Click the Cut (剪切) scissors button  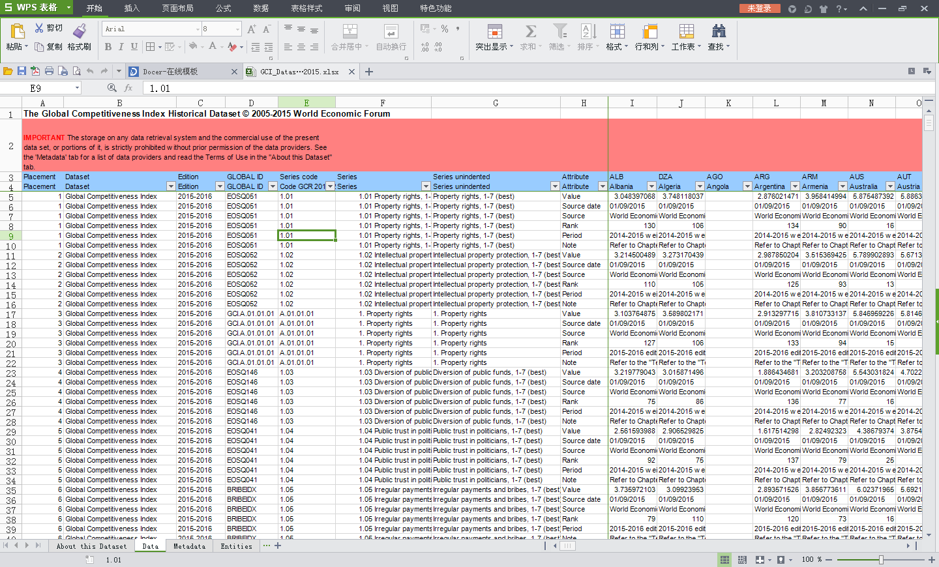click(x=49, y=28)
